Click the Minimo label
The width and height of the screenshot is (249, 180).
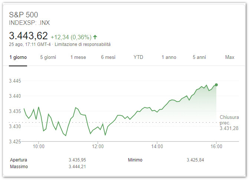(x=135, y=160)
